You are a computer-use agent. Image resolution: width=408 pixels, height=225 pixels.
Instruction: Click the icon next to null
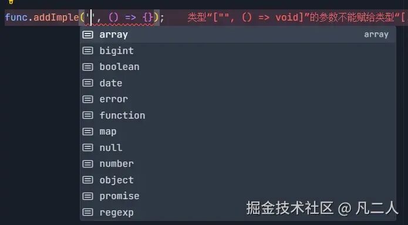click(87, 147)
